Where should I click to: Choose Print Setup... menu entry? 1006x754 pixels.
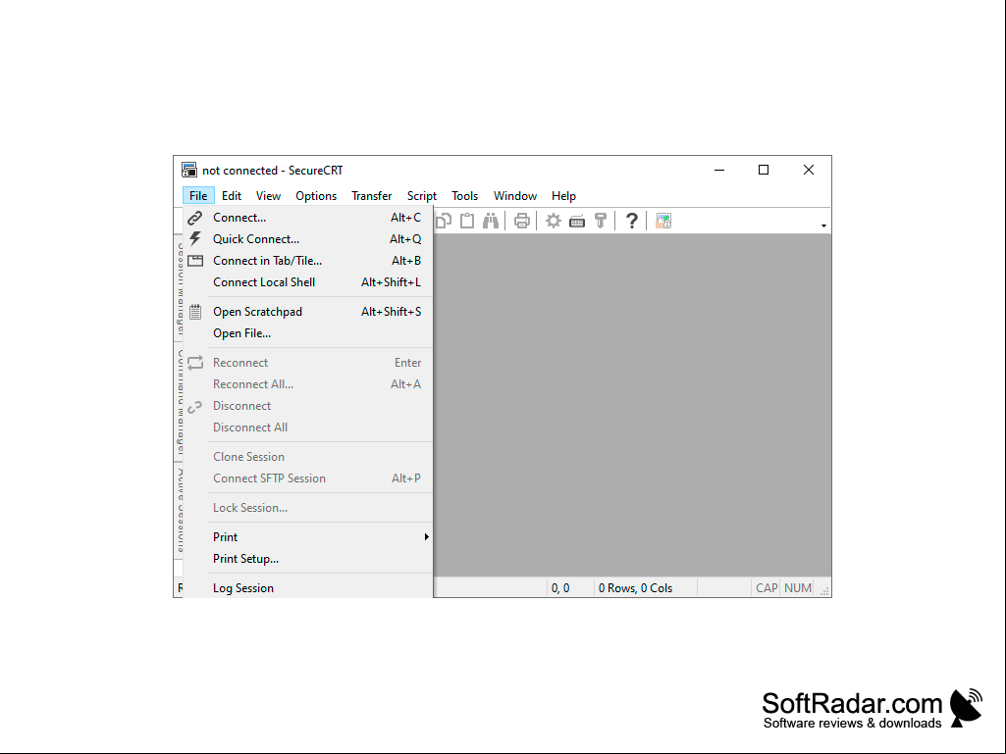click(308, 559)
